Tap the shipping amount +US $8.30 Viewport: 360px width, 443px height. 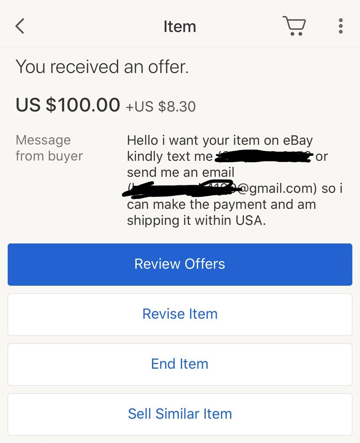[161, 106]
